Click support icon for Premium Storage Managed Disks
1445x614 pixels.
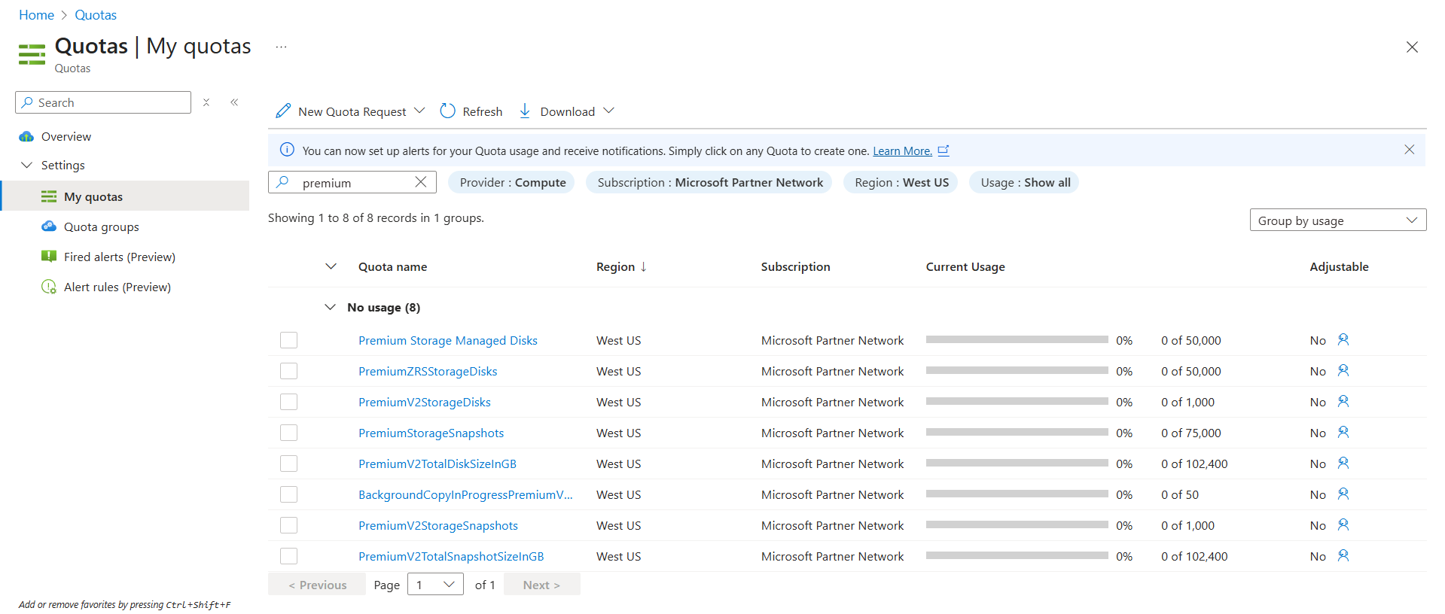[1343, 340]
